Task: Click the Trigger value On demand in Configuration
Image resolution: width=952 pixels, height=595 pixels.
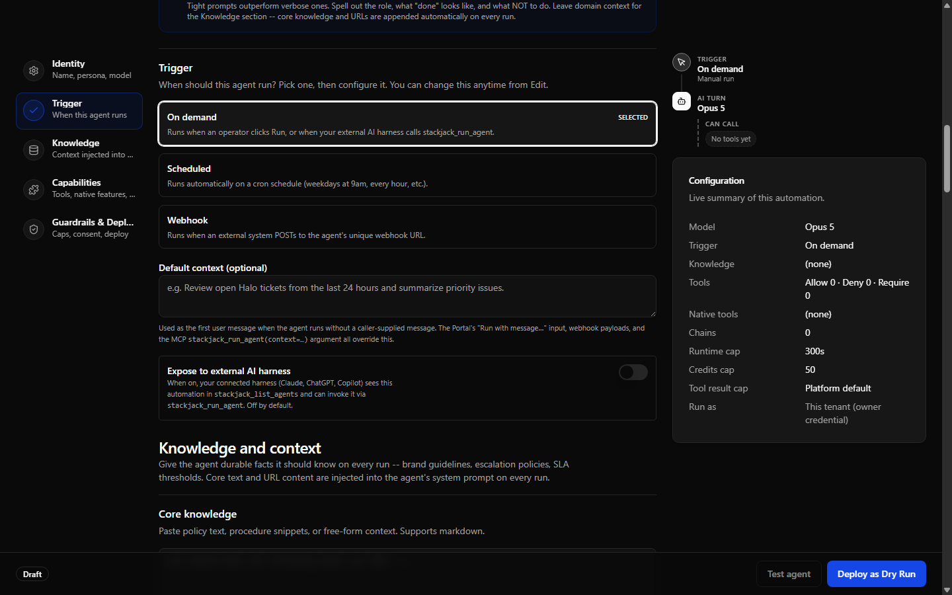Action: 829,245
